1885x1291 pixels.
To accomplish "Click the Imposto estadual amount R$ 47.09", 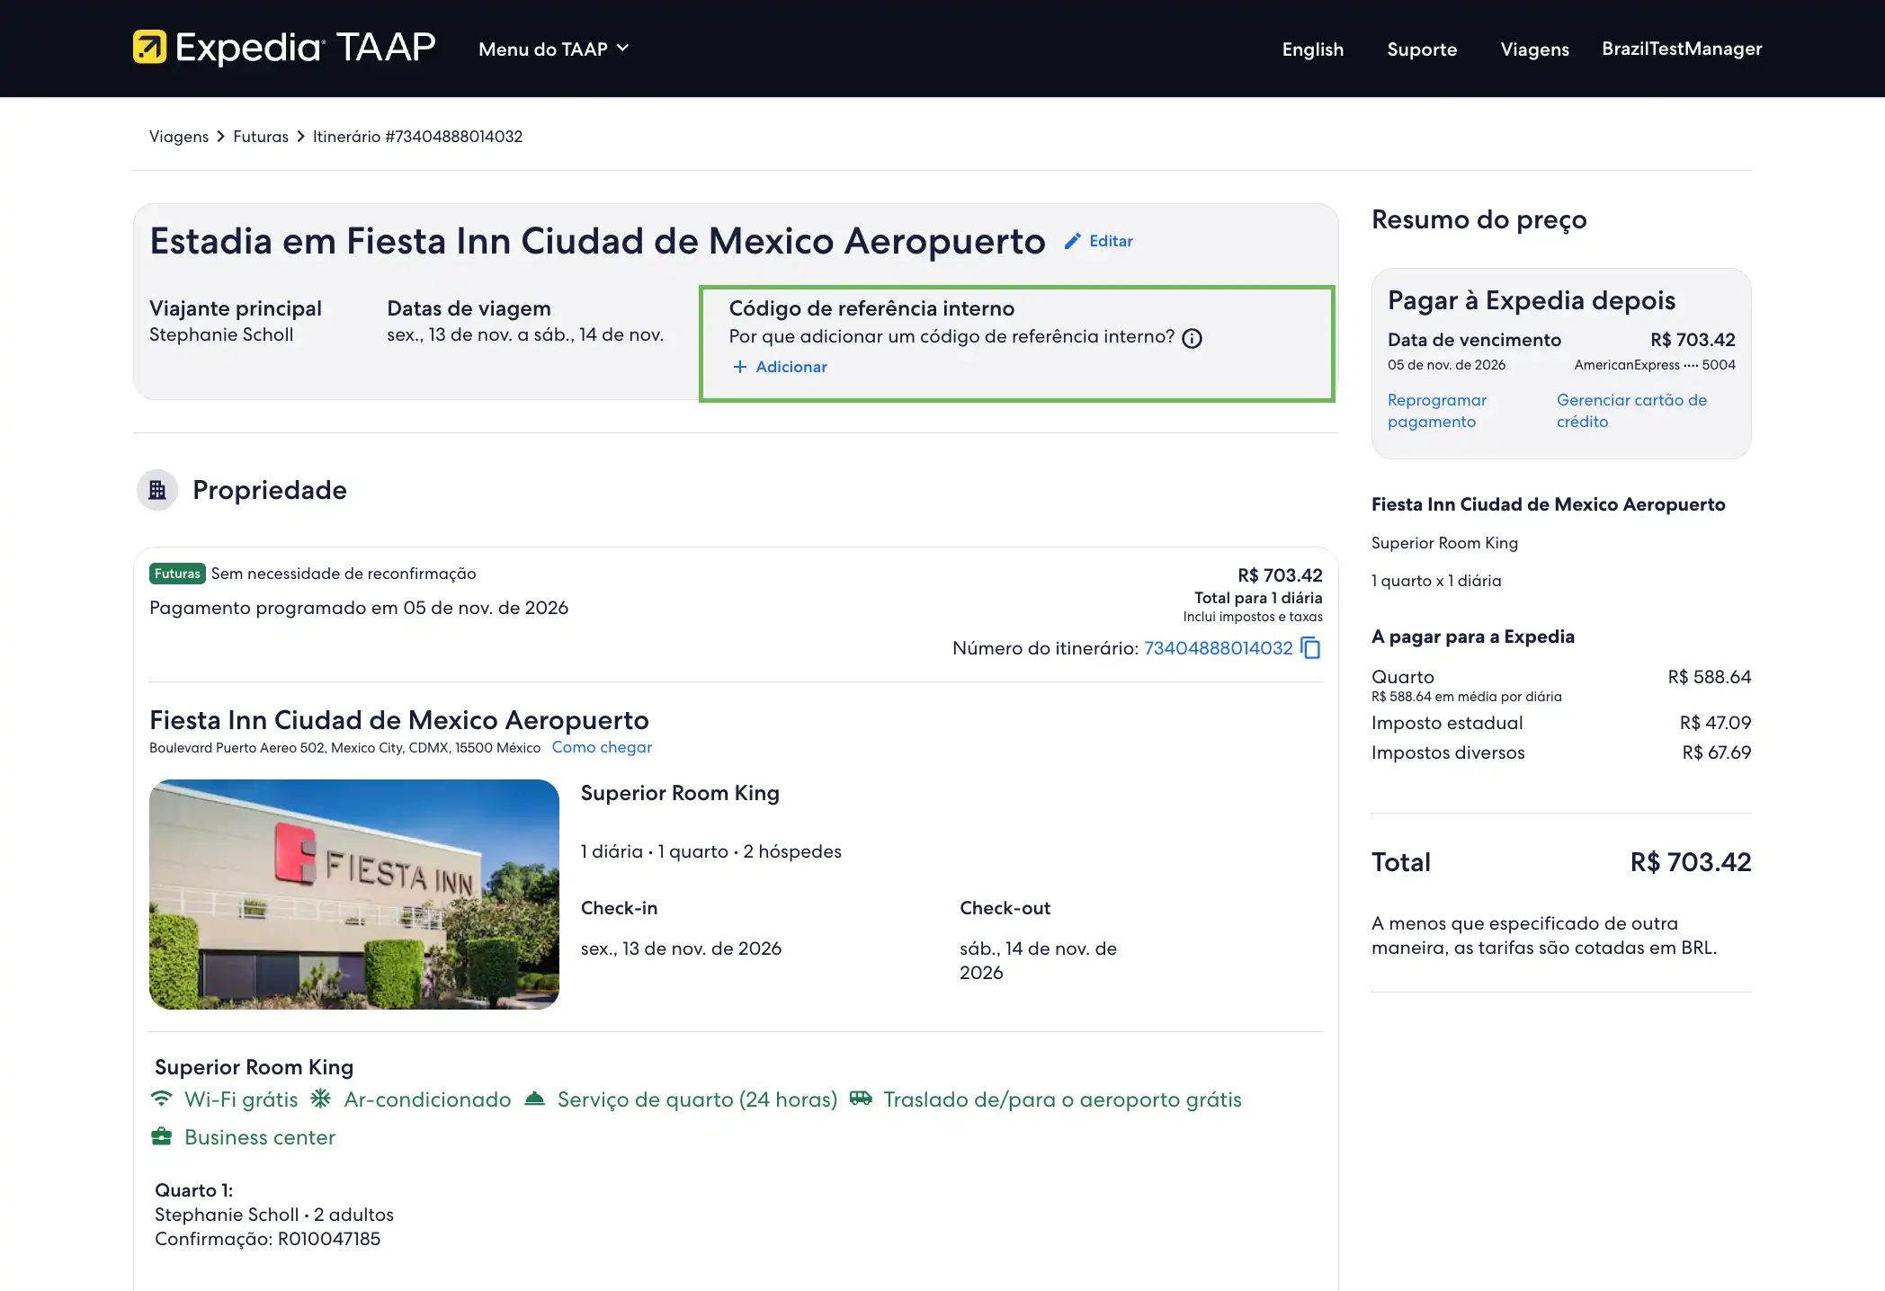I will [1716, 723].
